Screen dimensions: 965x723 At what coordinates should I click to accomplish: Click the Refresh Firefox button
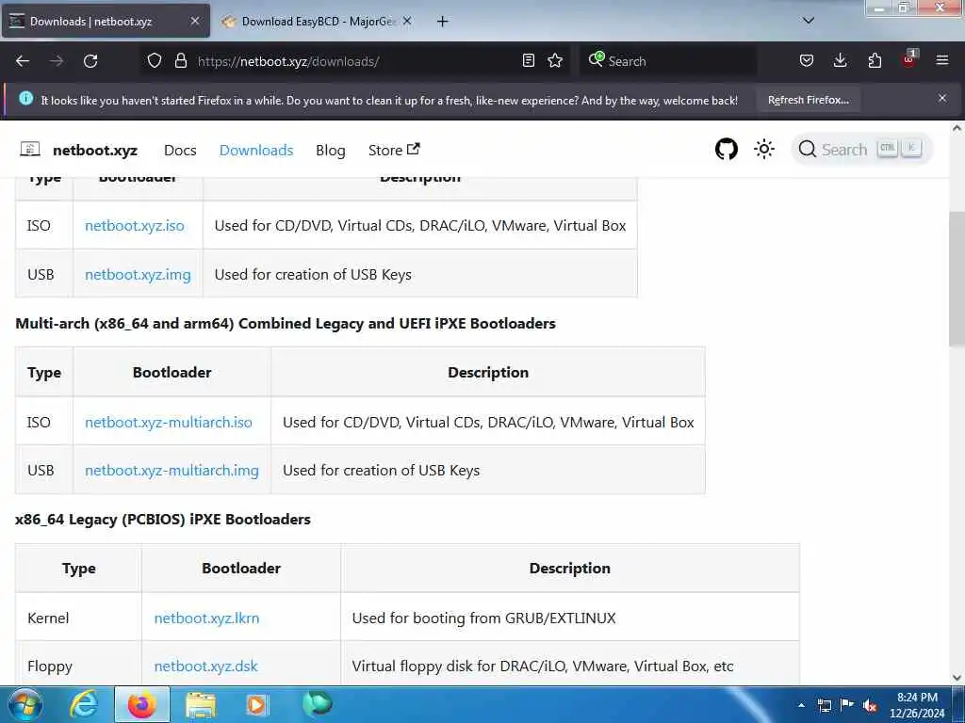(808, 100)
